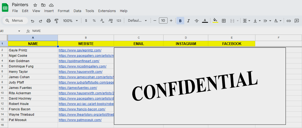Open the francis-bacon.com link
This screenshot has width=302, height=128.
pos(82,109)
